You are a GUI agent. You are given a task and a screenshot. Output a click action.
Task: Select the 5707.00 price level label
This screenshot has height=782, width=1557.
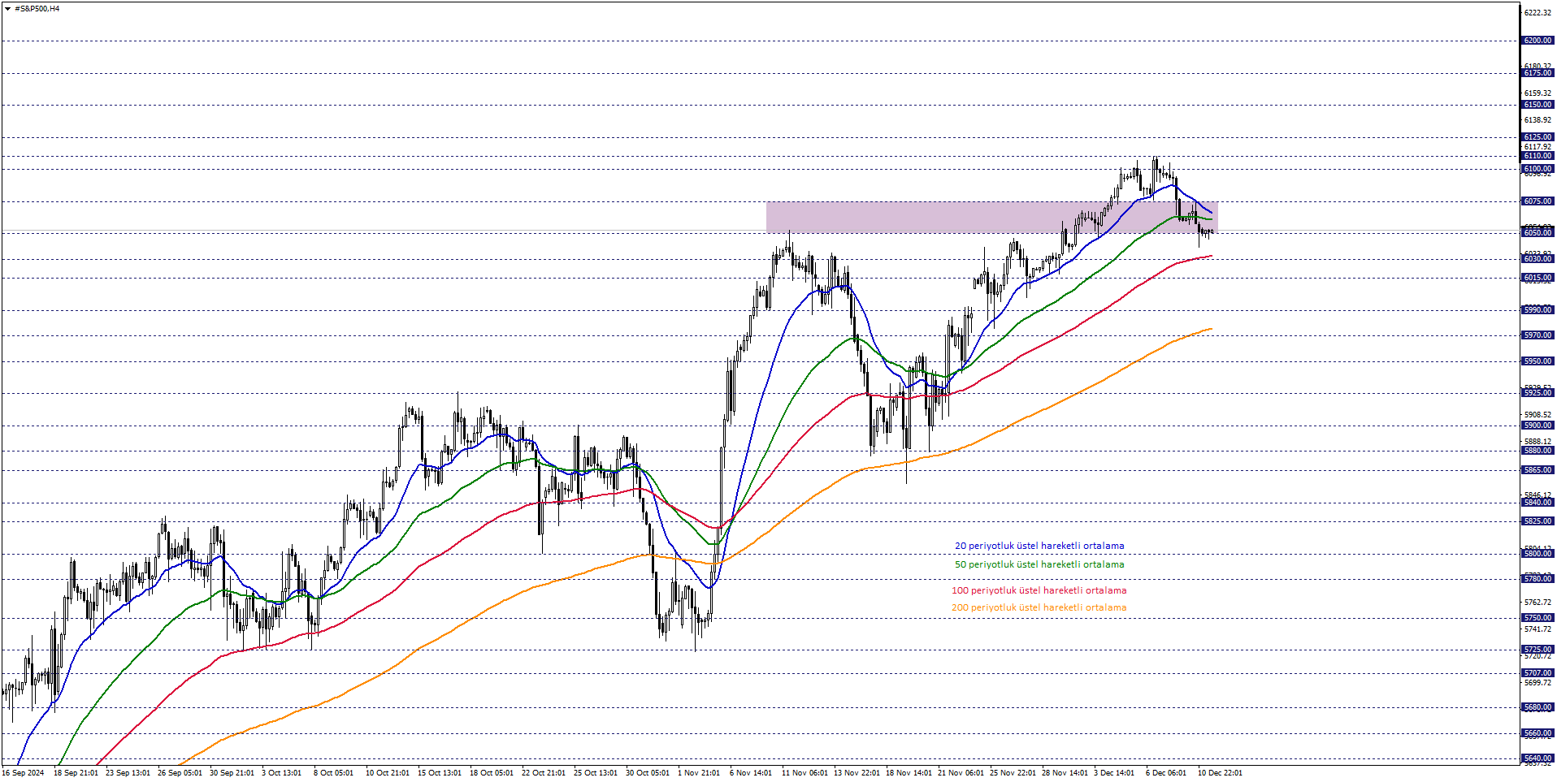pos(1537,673)
